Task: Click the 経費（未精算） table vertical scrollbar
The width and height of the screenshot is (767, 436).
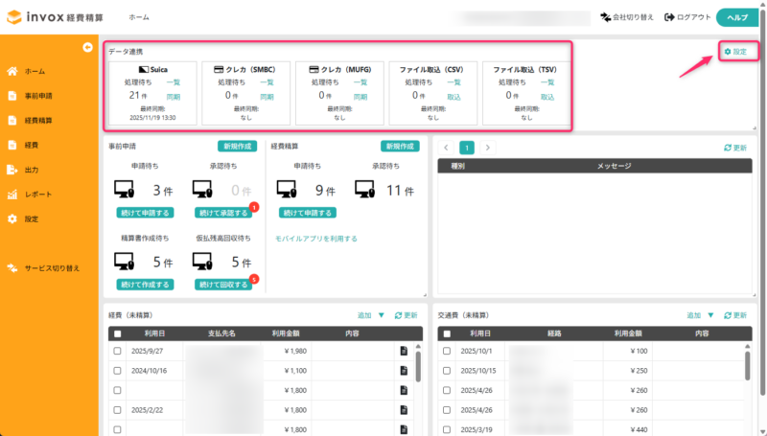Action: [x=417, y=367]
